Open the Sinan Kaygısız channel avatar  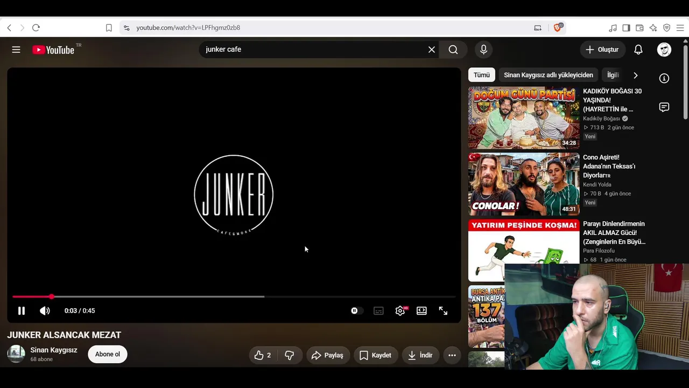pyautogui.click(x=16, y=354)
